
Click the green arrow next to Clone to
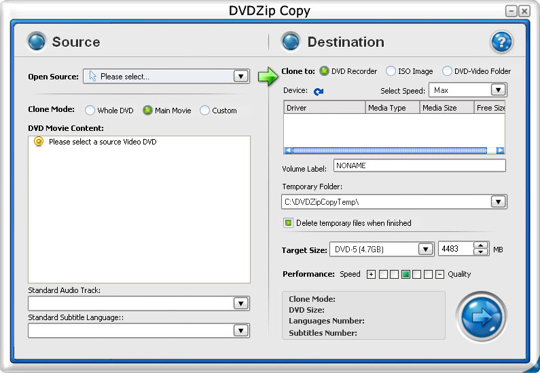[268, 76]
